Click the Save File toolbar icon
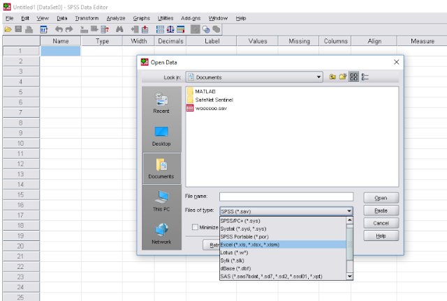 click(19, 29)
